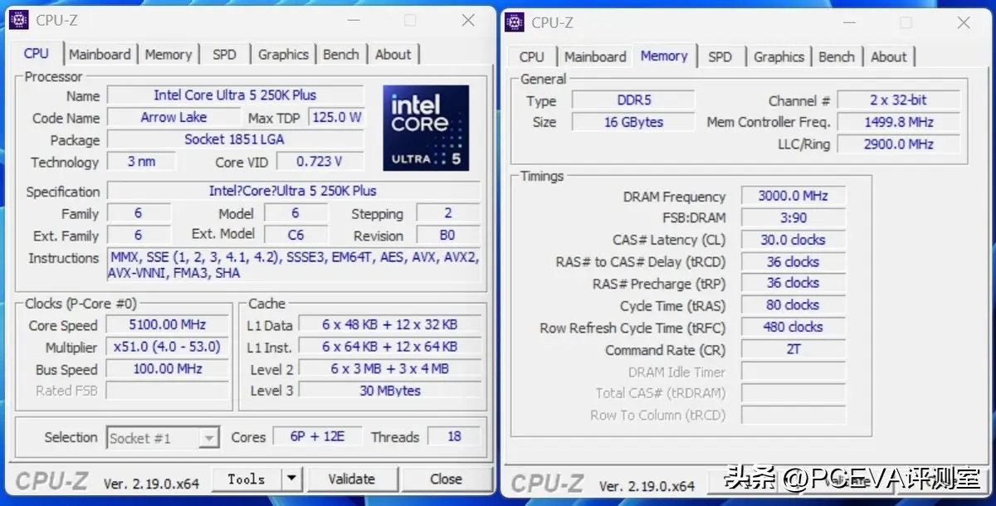Click CPU-Z app icon in right window title bar
This screenshot has width=996, height=506.
[x=515, y=22]
